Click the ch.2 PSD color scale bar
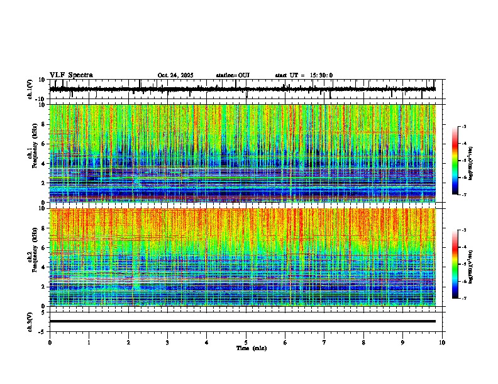Image resolution: width=498 pixels, height=384 pixels. coord(455,264)
